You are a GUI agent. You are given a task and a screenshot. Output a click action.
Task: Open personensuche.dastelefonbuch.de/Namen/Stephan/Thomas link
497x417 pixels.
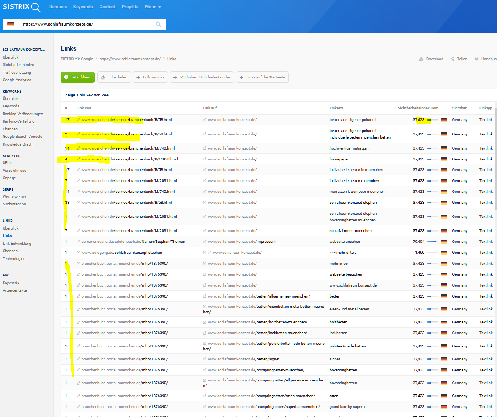tap(133, 242)
